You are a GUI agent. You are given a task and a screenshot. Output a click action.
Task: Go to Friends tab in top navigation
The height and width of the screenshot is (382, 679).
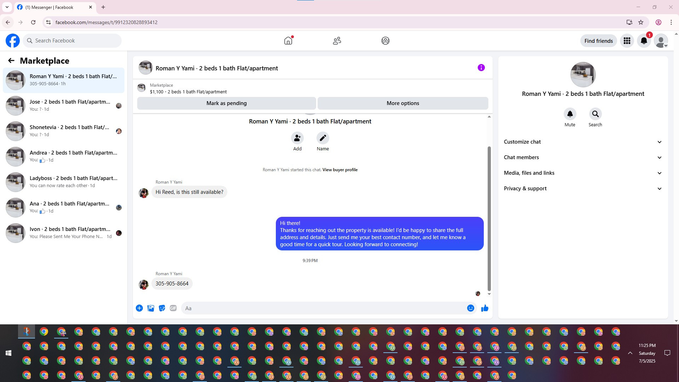pos(337,41)
